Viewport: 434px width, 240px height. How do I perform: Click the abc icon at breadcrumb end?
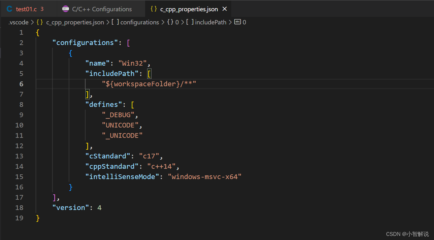point(237,22)
